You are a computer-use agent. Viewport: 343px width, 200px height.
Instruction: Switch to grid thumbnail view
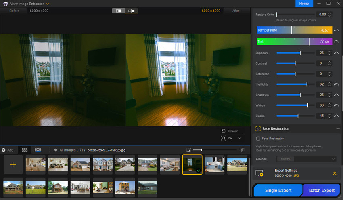tap(25, 150)
